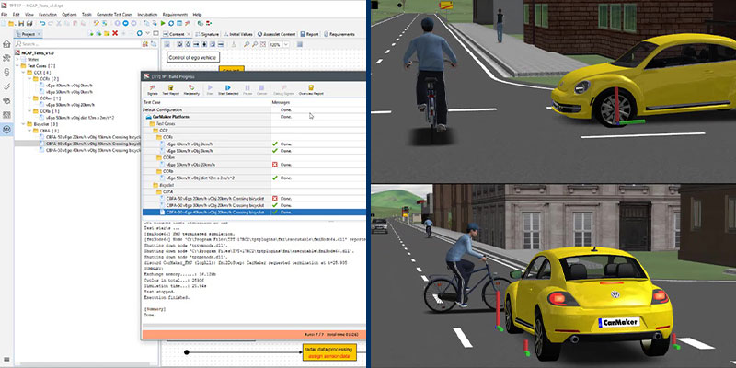The image size is (736, 368).
Task: Collapse the CCRm [1] folder in project tree
Action: tap(29, 98)
